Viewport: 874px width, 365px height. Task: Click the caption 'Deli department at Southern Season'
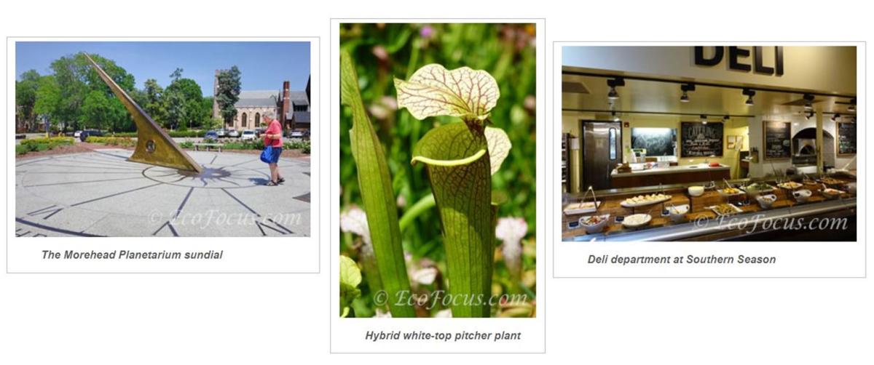point(682,260)
